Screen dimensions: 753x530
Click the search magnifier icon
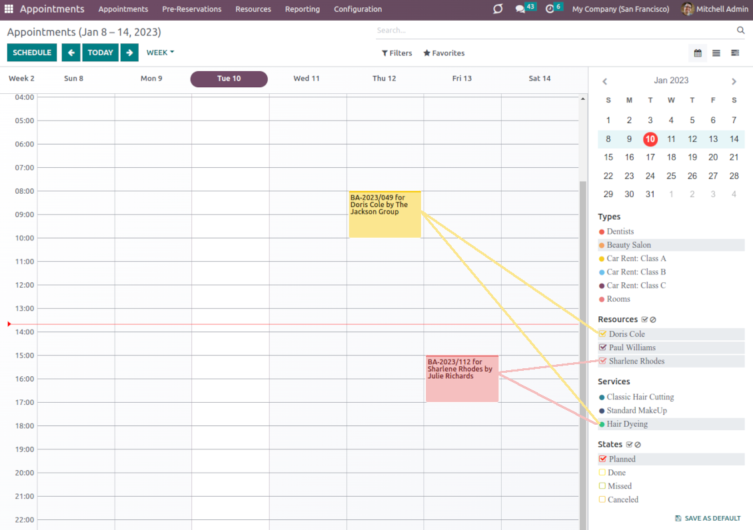coord(740,31)
